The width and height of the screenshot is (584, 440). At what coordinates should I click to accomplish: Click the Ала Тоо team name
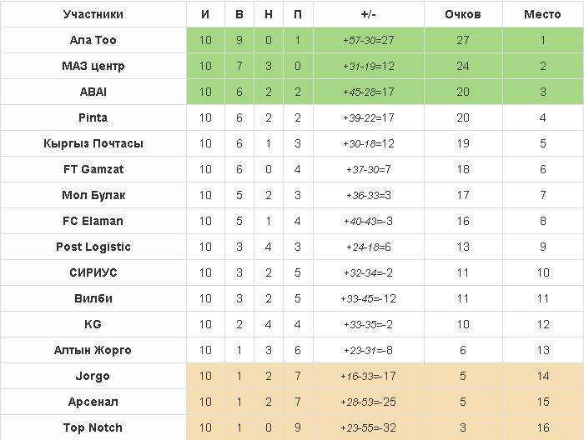click(93, 40)
